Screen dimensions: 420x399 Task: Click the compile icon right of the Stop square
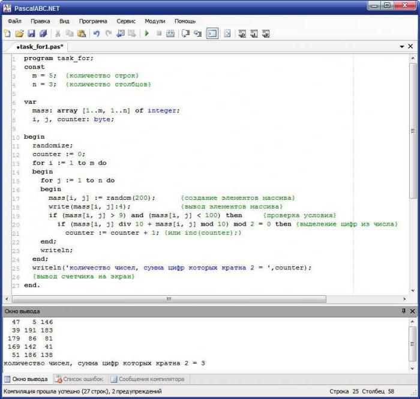click(170, 34)
